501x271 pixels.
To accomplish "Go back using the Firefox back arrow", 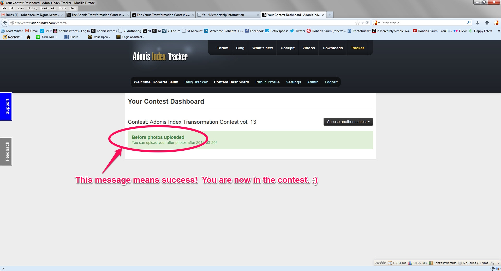I will (x=5, y=23).
